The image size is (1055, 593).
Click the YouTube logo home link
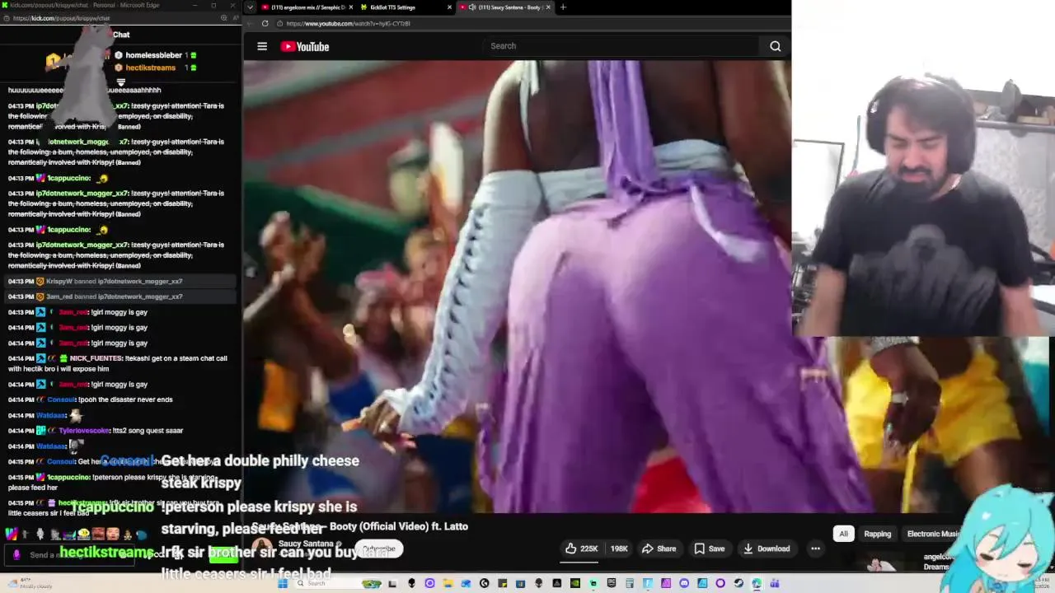(x=305, y=46)
